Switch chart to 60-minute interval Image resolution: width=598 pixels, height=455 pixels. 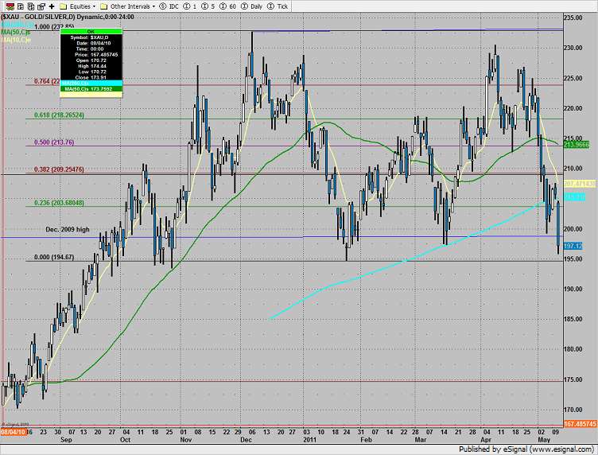[227, 6]
